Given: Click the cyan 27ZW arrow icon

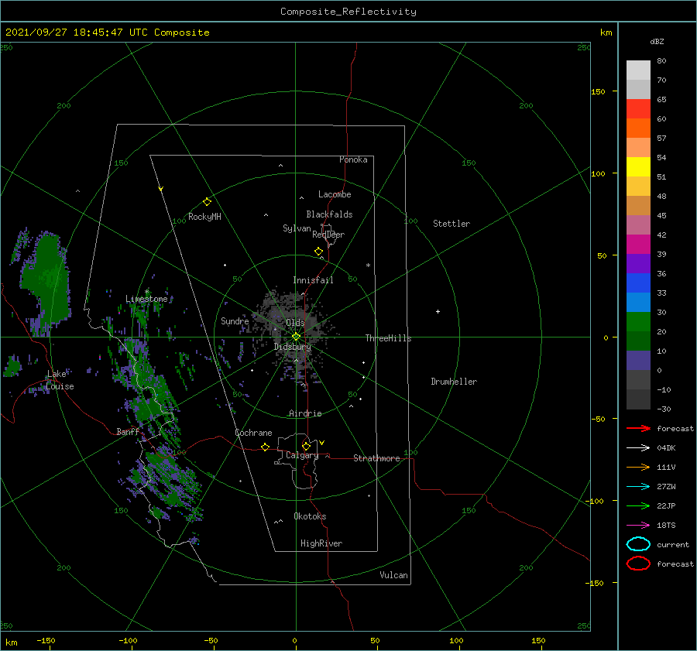Looking at the screenshot, I should pos(638,487).
